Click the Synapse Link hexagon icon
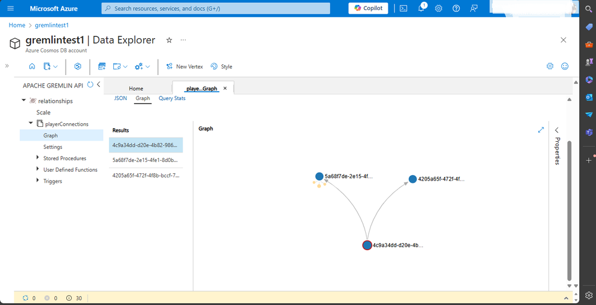596x305 pixels. (x=78, y=66)
